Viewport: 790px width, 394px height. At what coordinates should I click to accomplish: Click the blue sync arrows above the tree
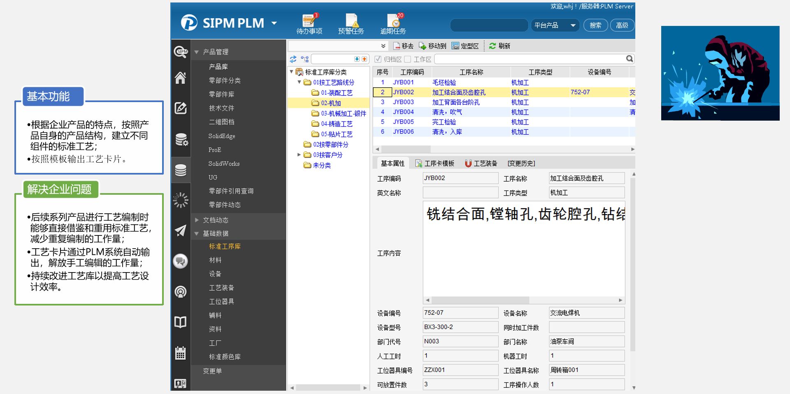(293, 59)
